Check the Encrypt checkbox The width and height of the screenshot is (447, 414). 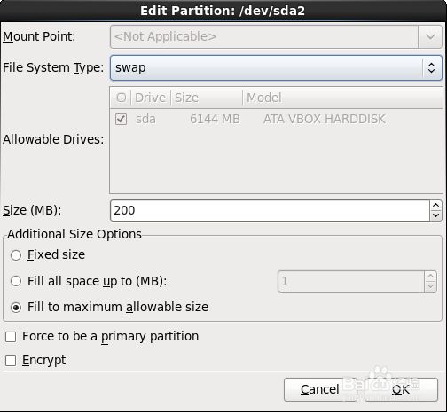click(x=11, y=361)
